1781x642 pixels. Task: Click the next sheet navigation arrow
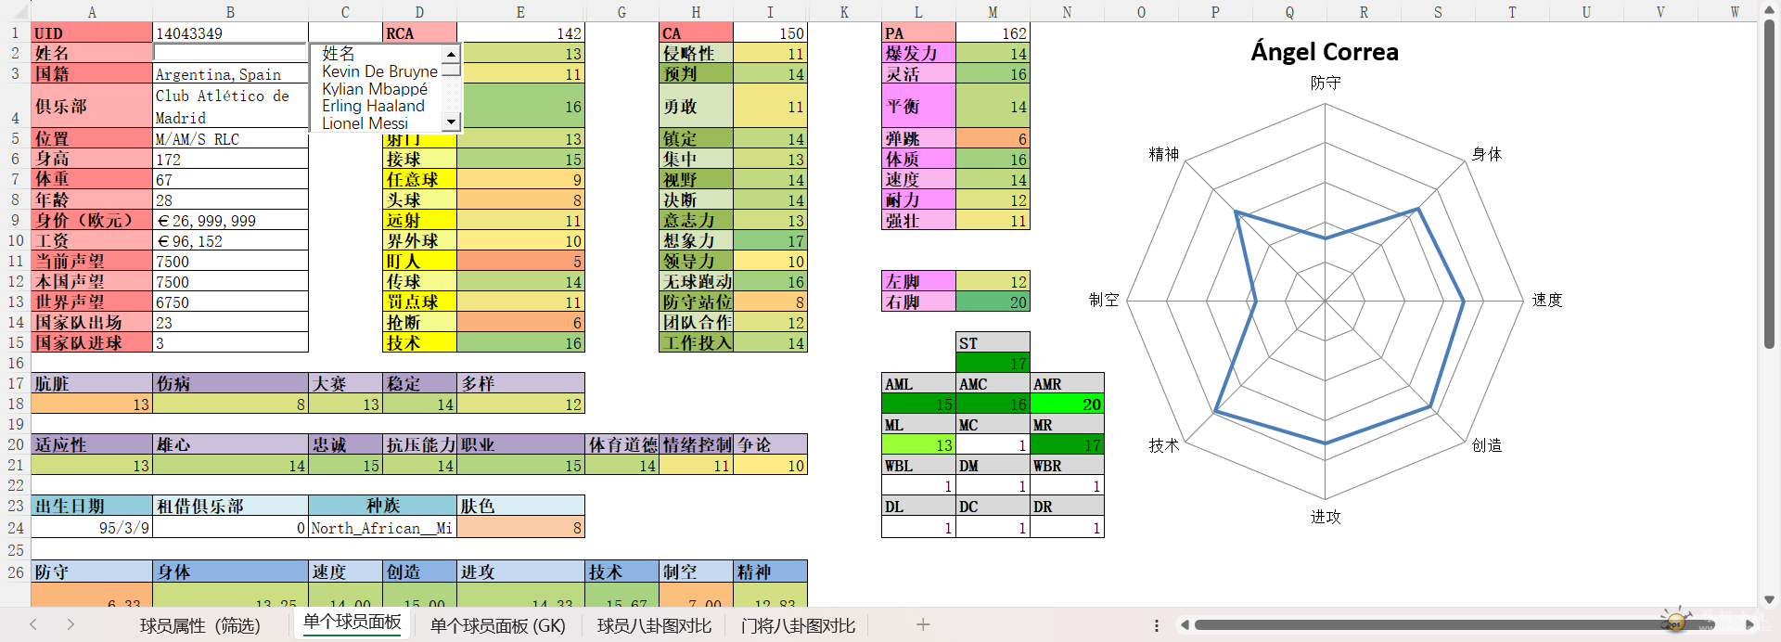[x=70, y=624]
